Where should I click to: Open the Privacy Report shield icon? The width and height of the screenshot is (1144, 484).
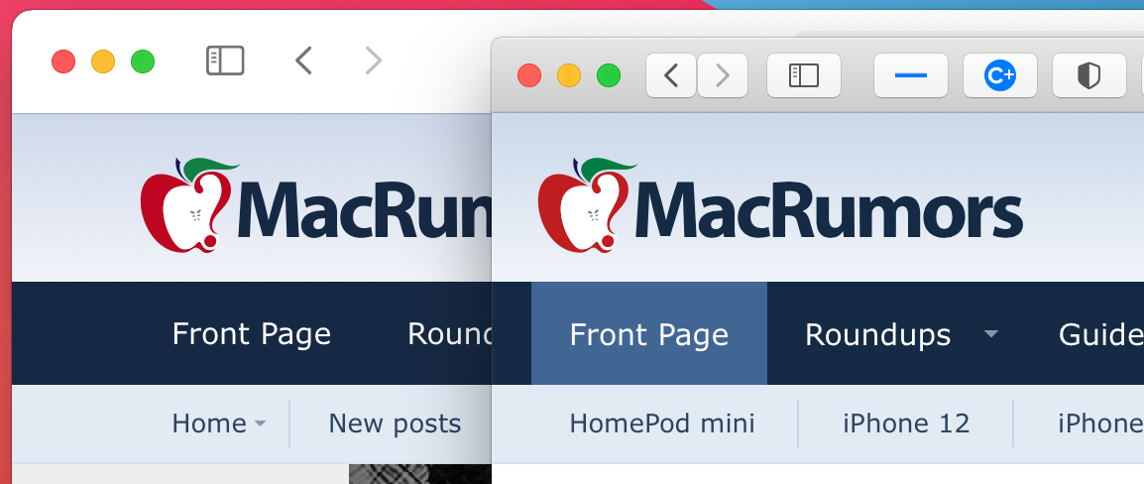1088,75
